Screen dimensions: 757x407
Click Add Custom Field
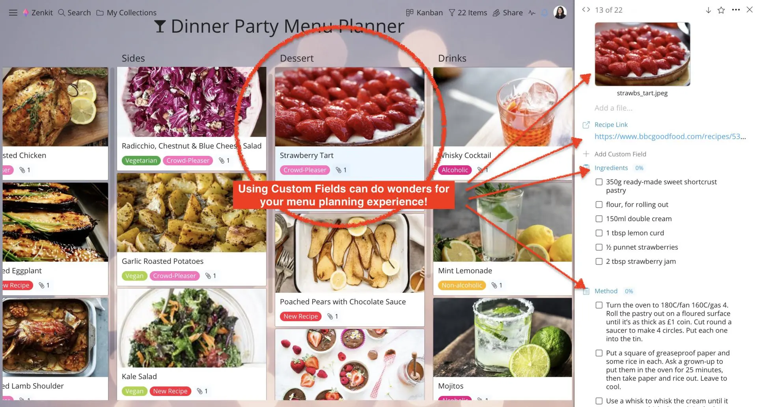[x=620, y=154]
